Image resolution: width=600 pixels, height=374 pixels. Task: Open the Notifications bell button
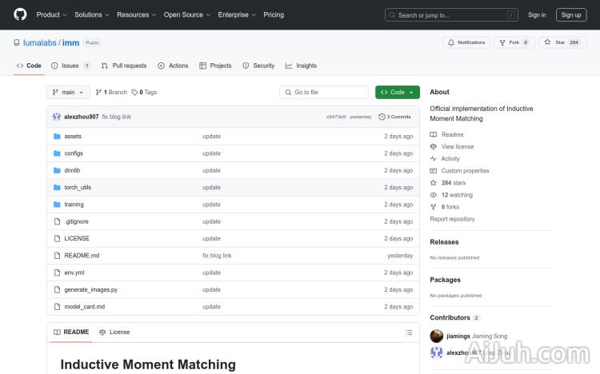point(466,42)
